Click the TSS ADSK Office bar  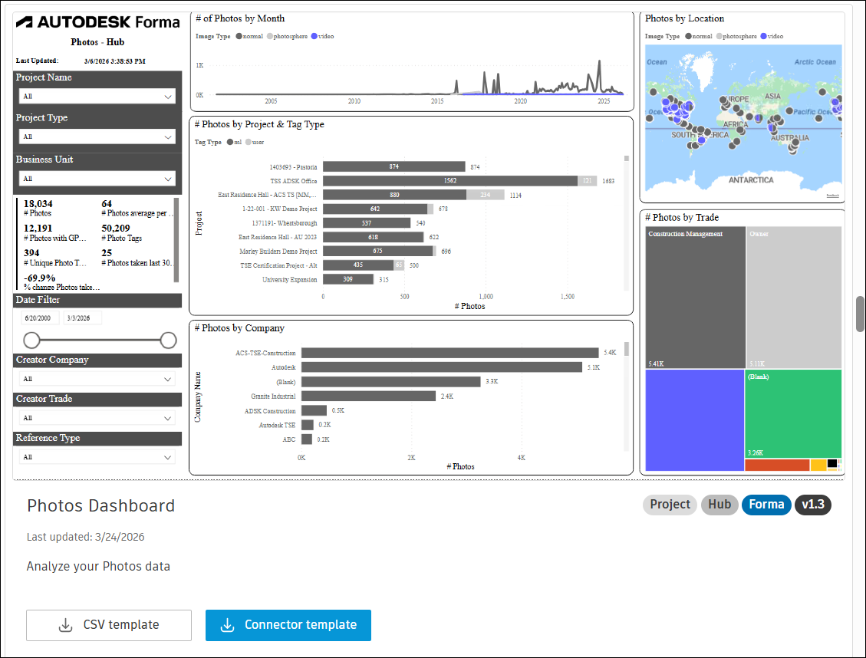tap(450, 180)
